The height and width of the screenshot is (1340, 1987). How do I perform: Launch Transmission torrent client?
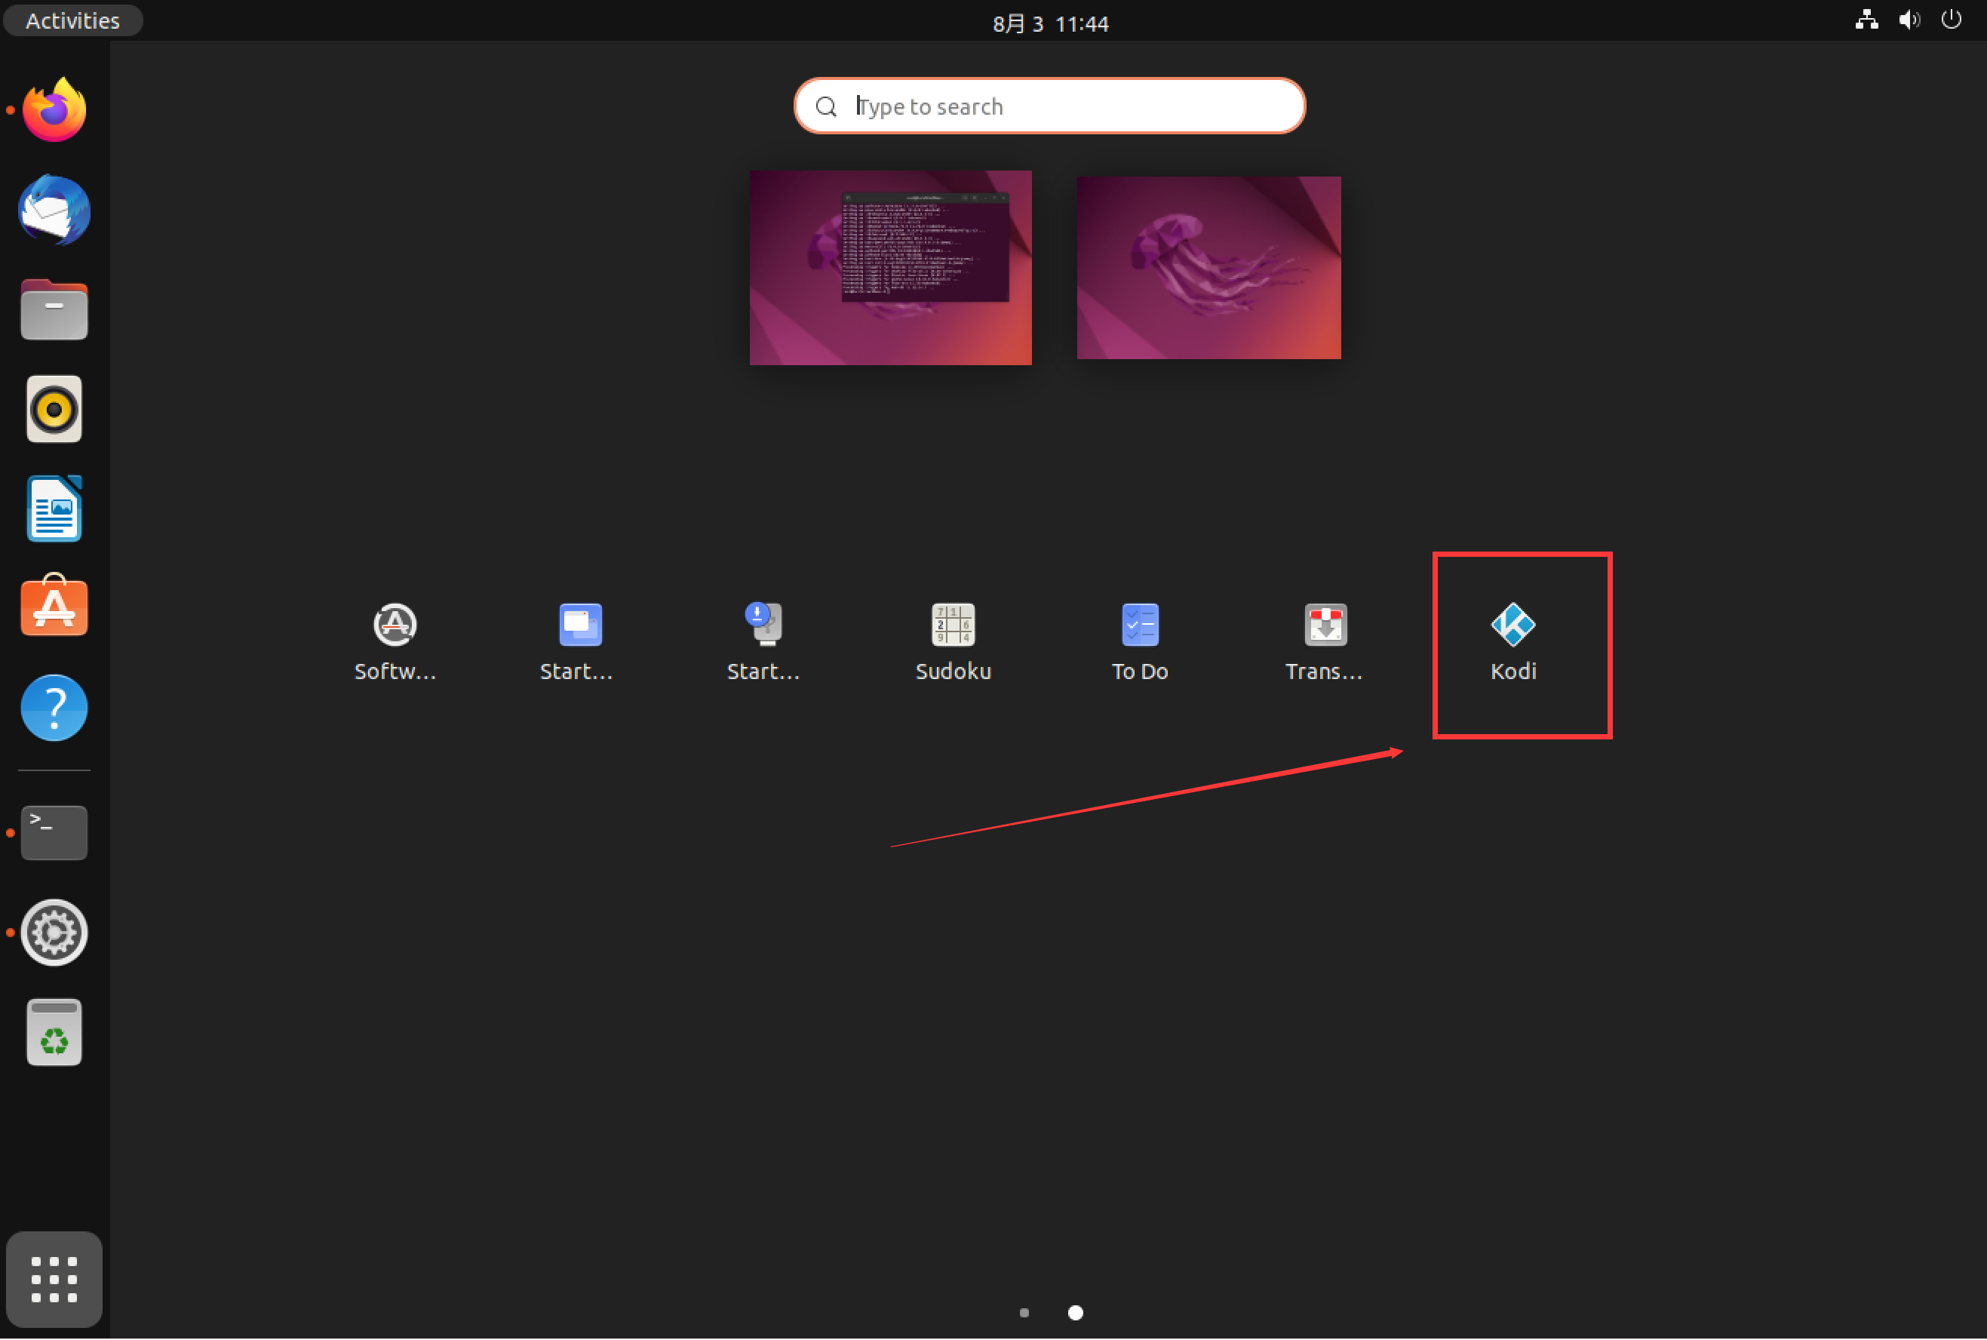point(1325,626)
